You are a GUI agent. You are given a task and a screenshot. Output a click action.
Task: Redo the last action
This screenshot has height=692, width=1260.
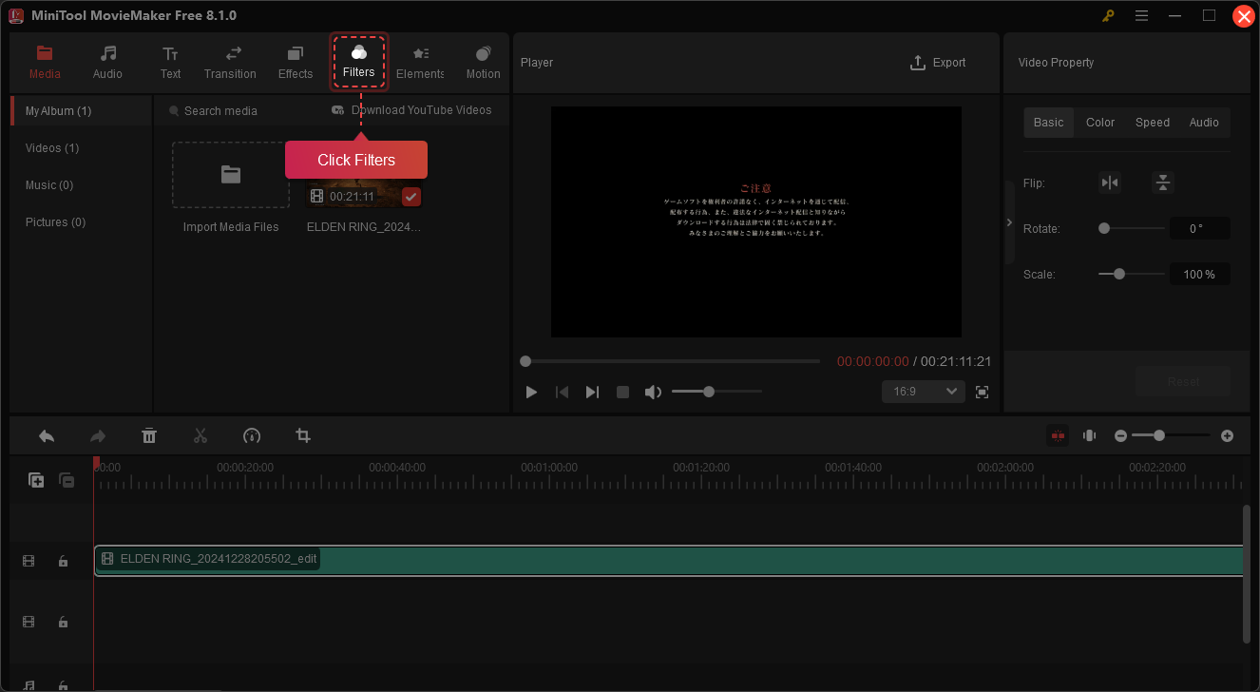(98, 435)
